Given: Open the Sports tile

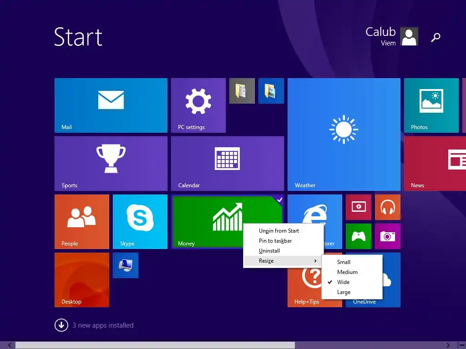Looking at the screenshot, I should coord(111,164).
